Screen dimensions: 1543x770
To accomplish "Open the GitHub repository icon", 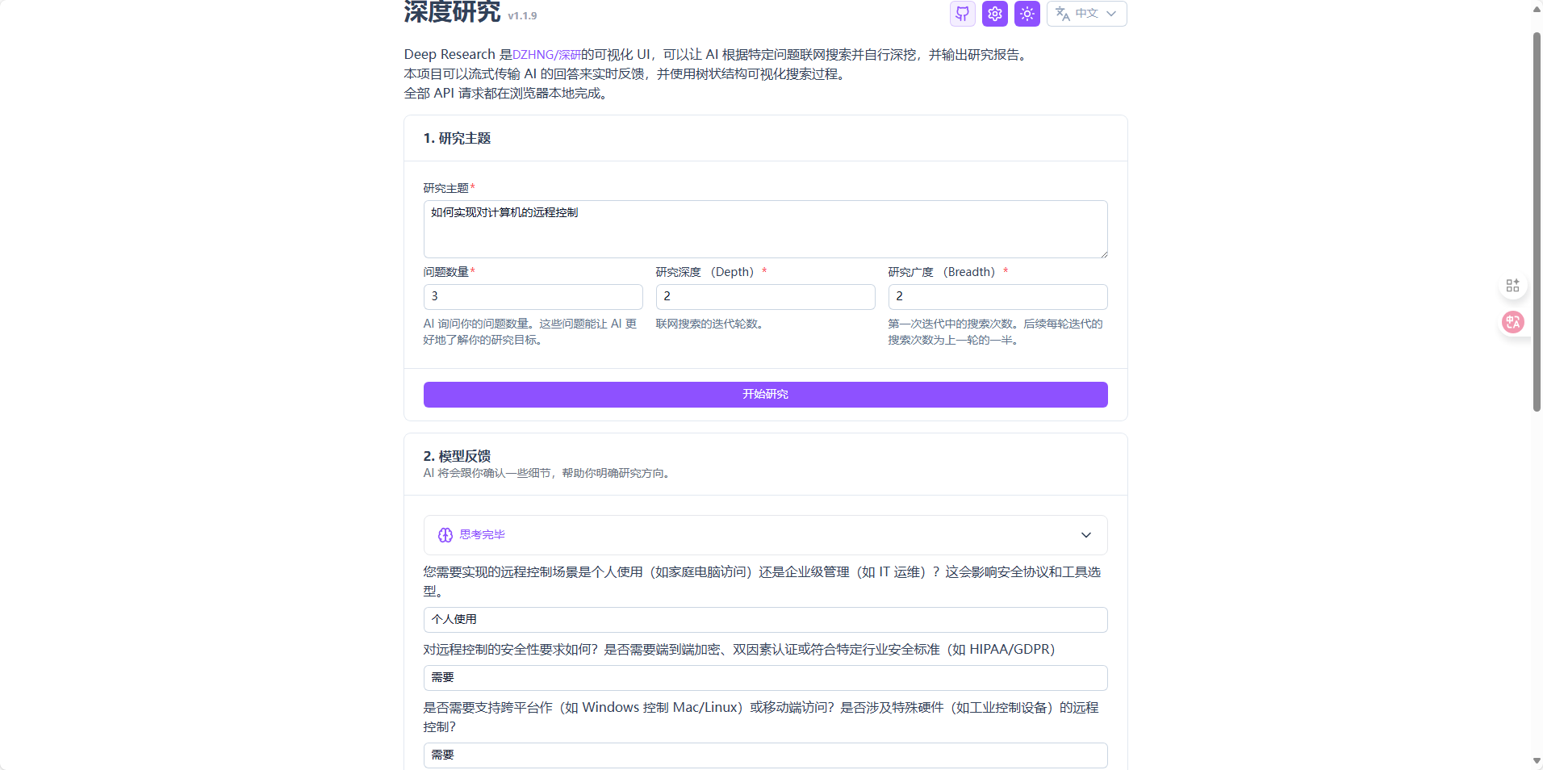I will coord(962,14).
